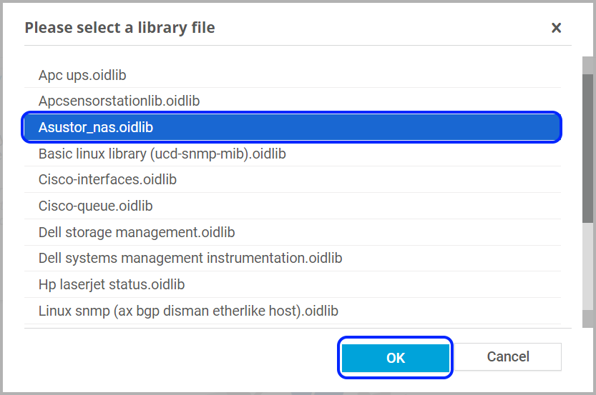Click scrollbar track below the thumb
This screenshot has height=395, width=596.
click(587, 266)
